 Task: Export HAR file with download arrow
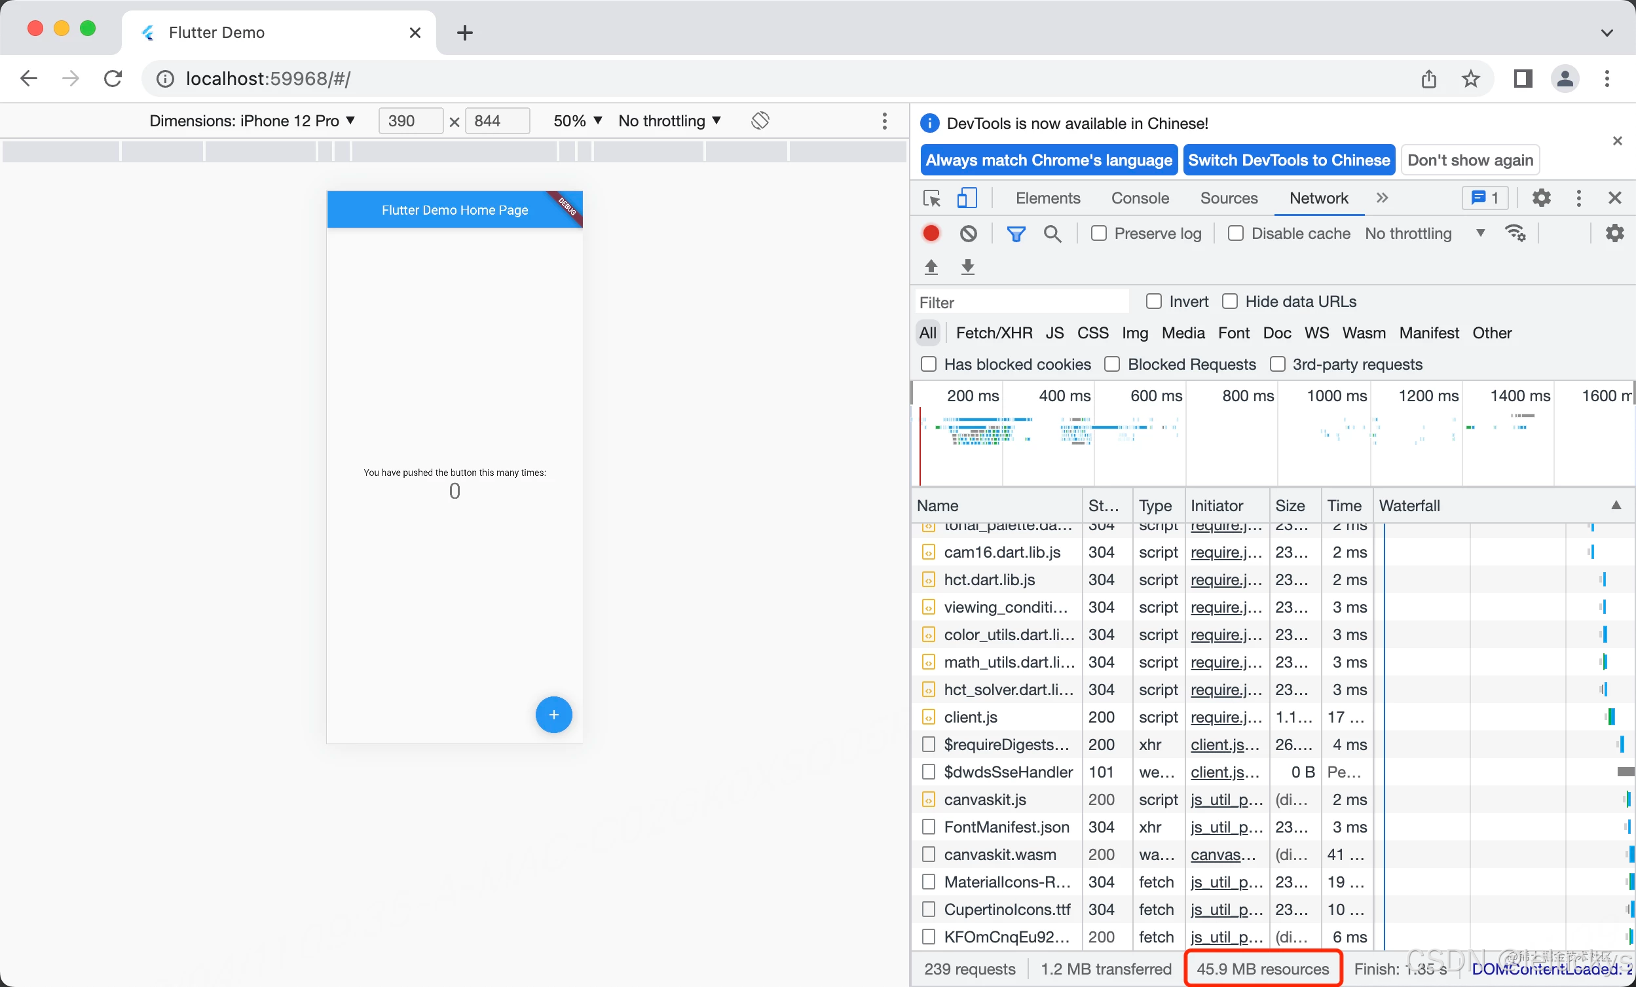click(968, 267)
